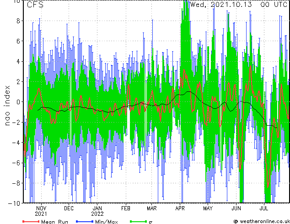Click the DEC x-axis label
This screenshot has height=224, width=290.
(x=69, y=208)
